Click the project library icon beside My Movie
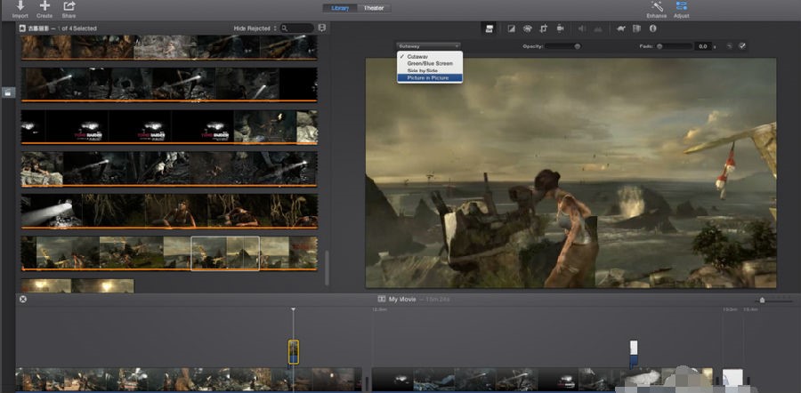This screenshot has height=393, width=801. click(x=381, y=299)
